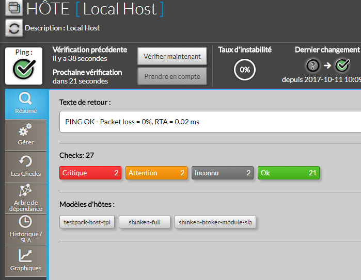Click the host icon beside HÔTE title
Viewport: 361px width, 280px height.
tap(13, 8)
